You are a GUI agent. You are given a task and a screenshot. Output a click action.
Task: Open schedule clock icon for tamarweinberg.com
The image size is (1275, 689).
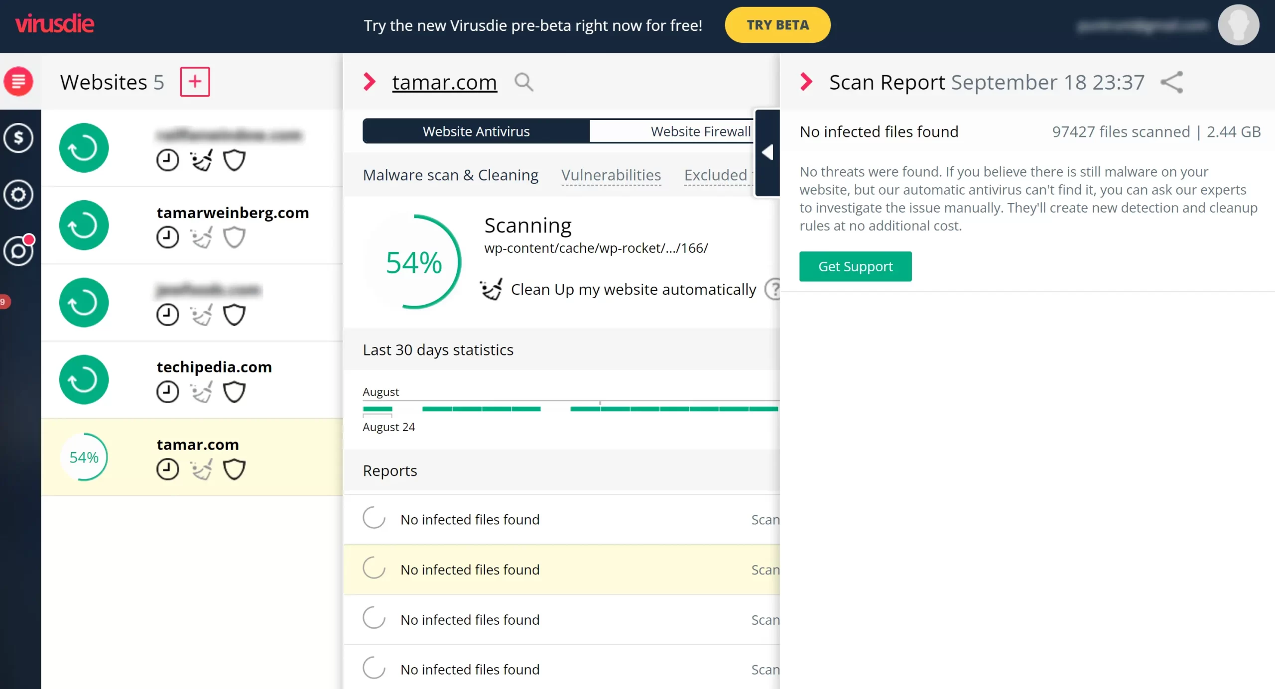167,237
